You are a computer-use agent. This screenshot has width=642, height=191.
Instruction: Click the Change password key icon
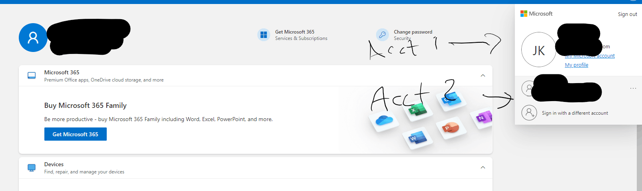pyautogui.click(x=382, y=35)
